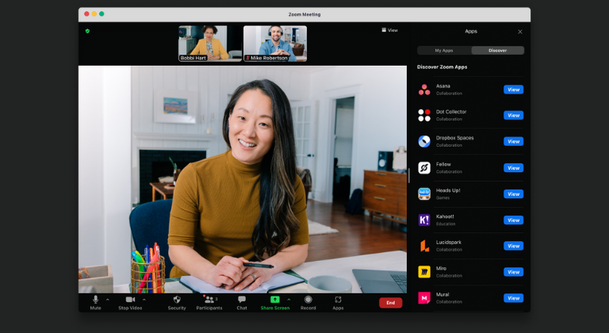
Task: Expand share options arrow beside Share Screen
Action: (289, 299)
